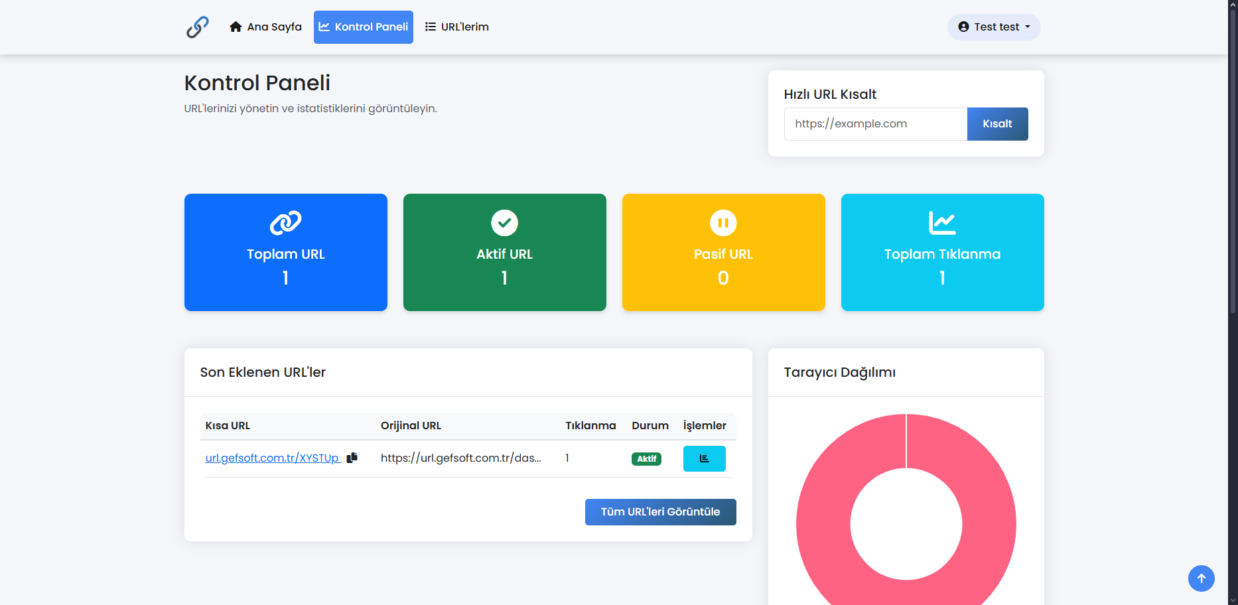The width and height of the screenshot is (1238, 605).
Task: Click the Toplam Tıklanma label on the cyan card
Action: tap(942, 255)
